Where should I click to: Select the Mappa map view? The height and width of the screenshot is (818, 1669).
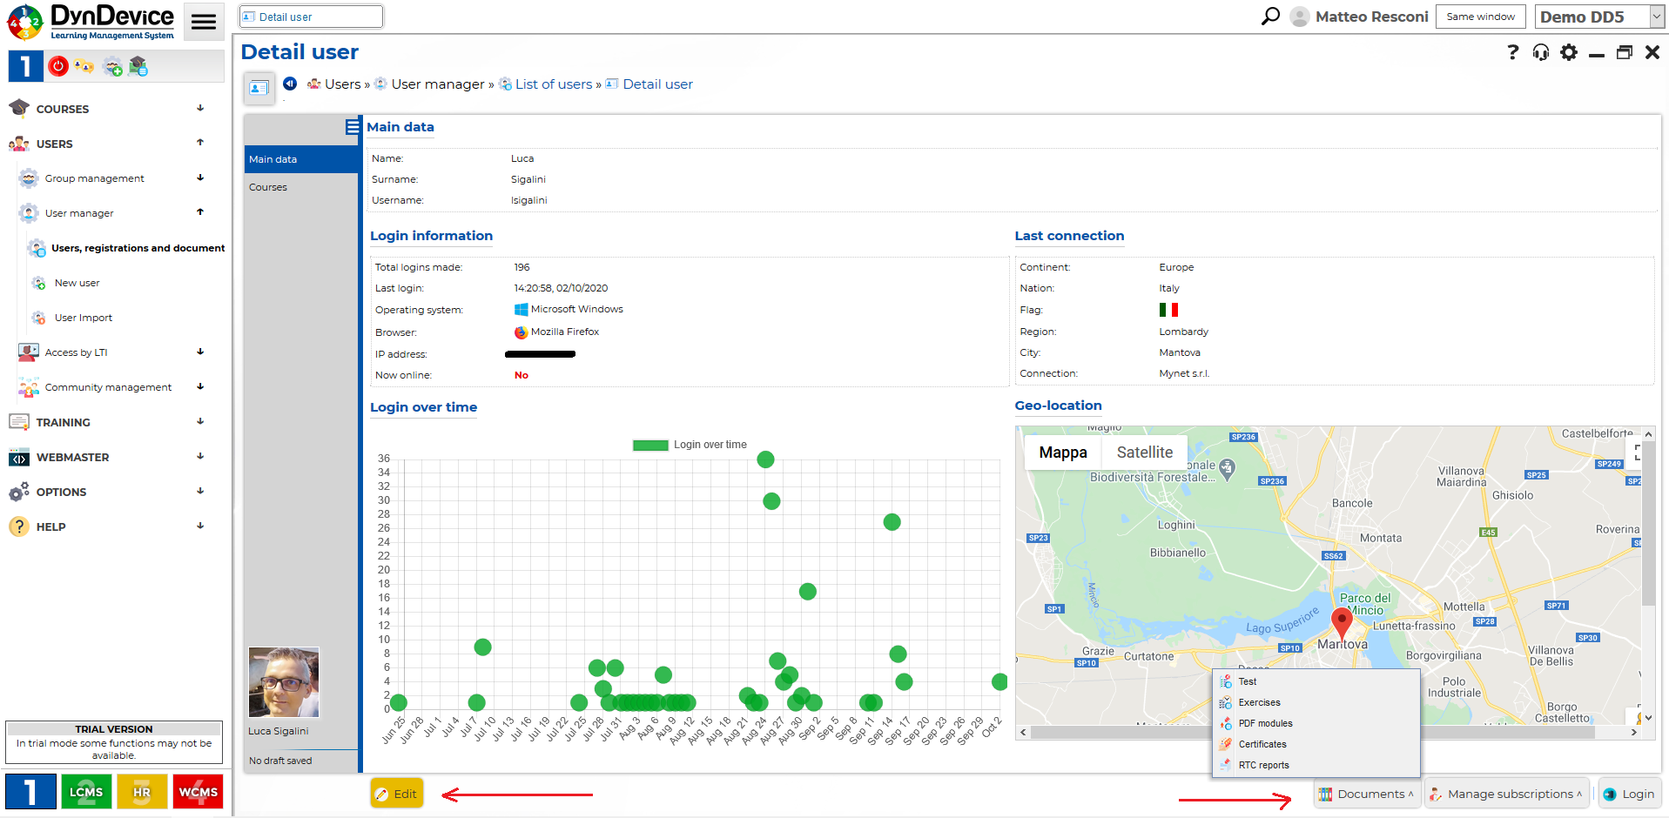pyautogui.click(x=1062, y=453)
